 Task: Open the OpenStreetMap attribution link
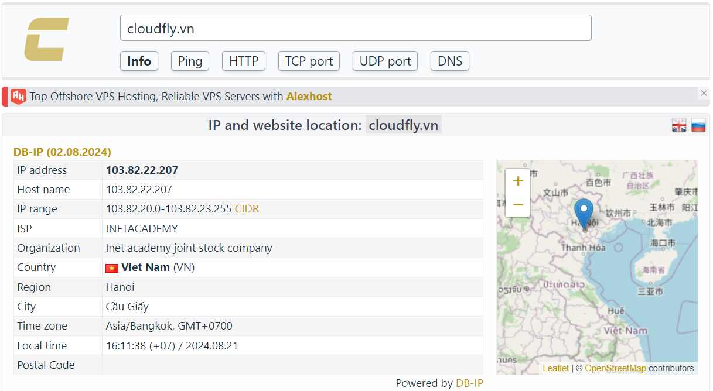(x=615, y=368)
